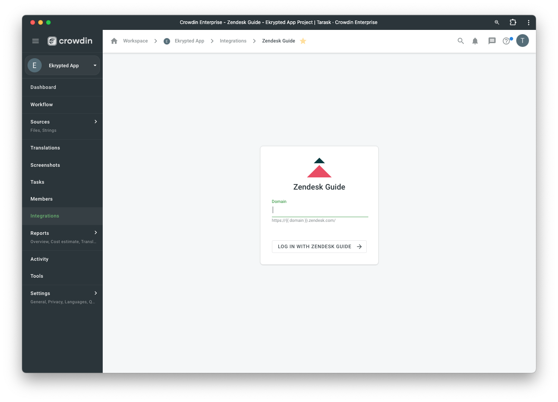Go to the home icon in the breadcrumb
Image resolution: width=558 pixels, height=402 pixels.
[114, 41]
